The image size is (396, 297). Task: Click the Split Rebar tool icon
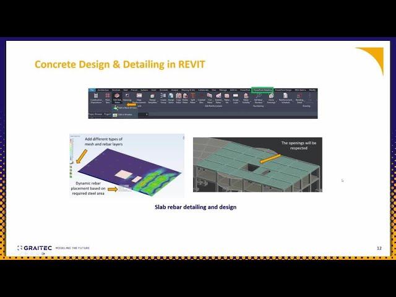pos(192,96)
